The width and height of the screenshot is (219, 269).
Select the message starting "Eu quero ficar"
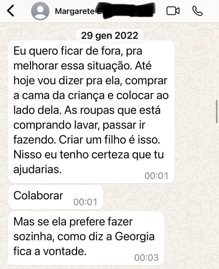[x=91, y=112]
